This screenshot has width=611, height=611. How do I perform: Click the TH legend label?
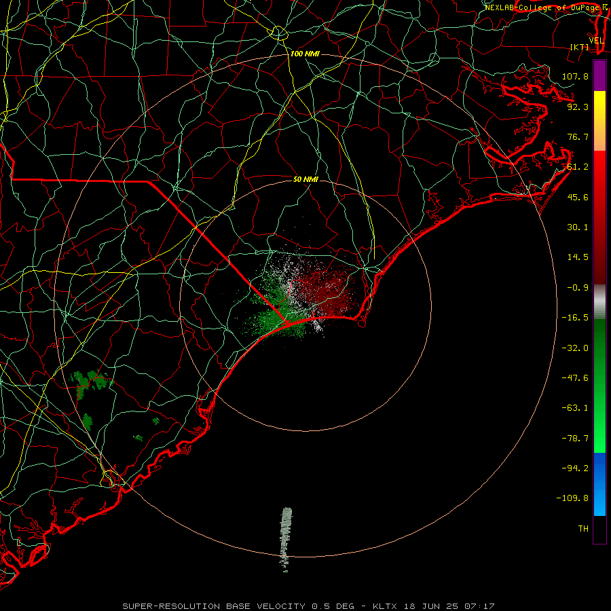(583, 528)
